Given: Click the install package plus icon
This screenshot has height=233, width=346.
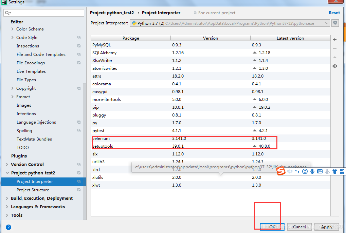Looking at the screenshot, I should [x=335, y=40].
